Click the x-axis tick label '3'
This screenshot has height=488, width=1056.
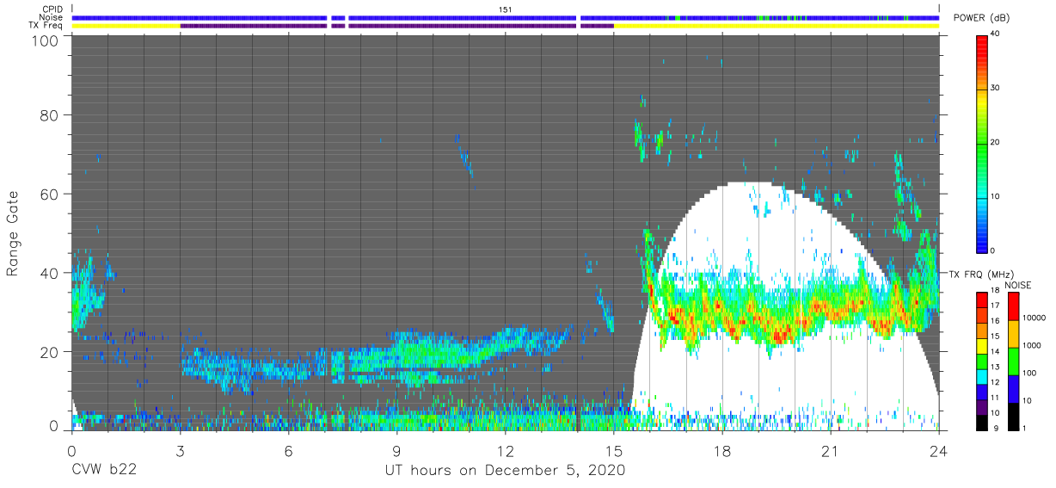pos(180,452)
